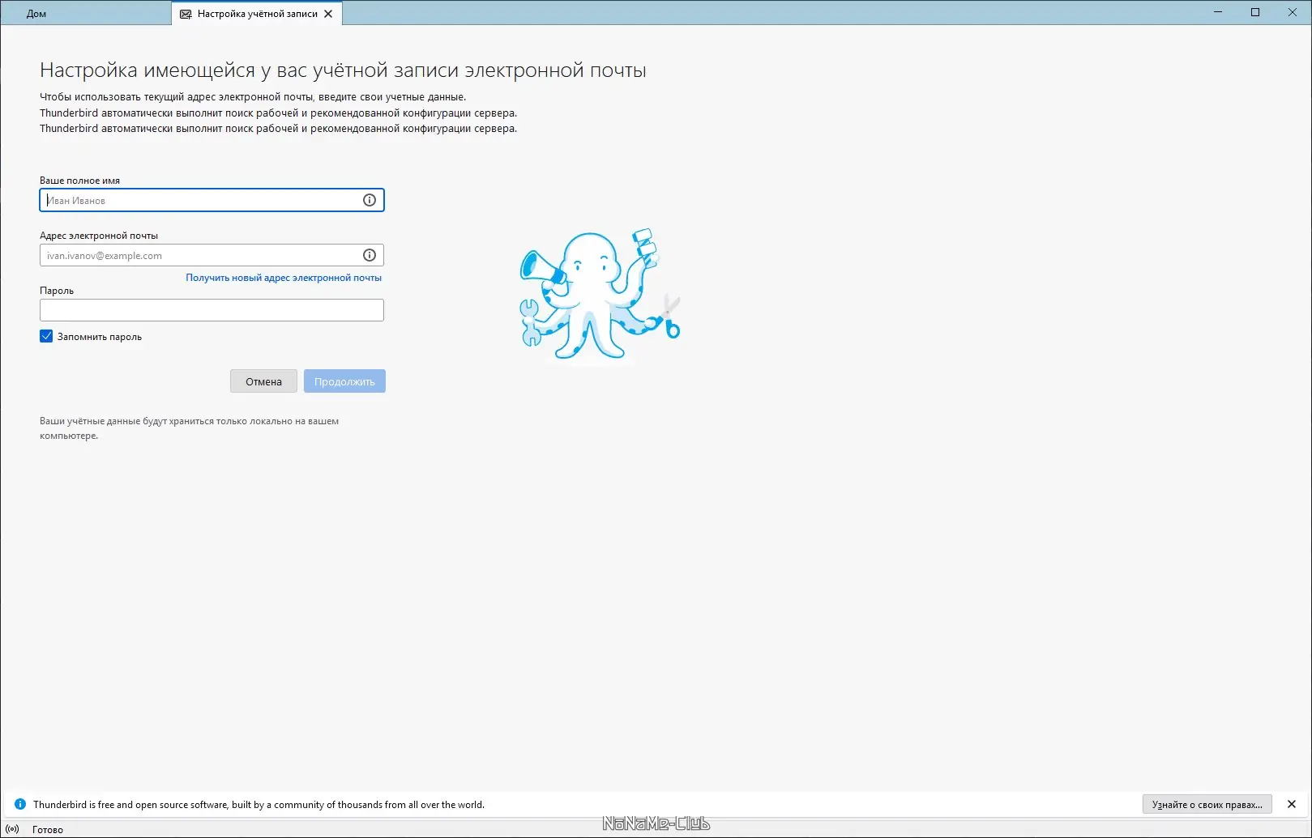
Task: Focus the Пароль input field
Action: [212, 310]
